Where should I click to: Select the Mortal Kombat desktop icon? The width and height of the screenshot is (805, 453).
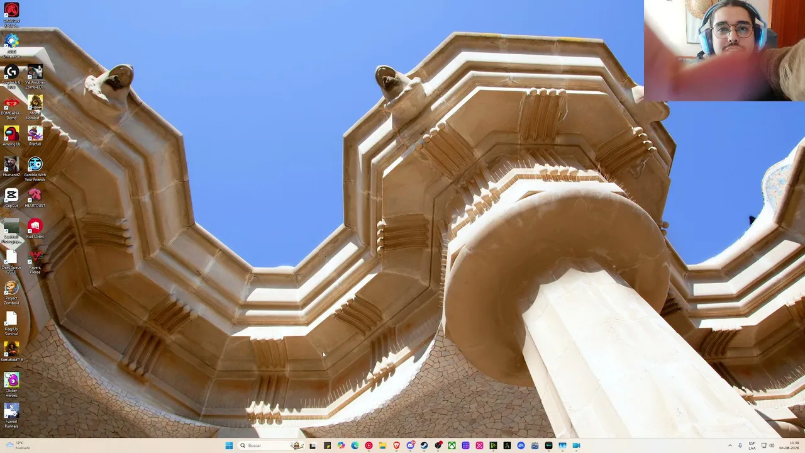(x=35, y=108)
